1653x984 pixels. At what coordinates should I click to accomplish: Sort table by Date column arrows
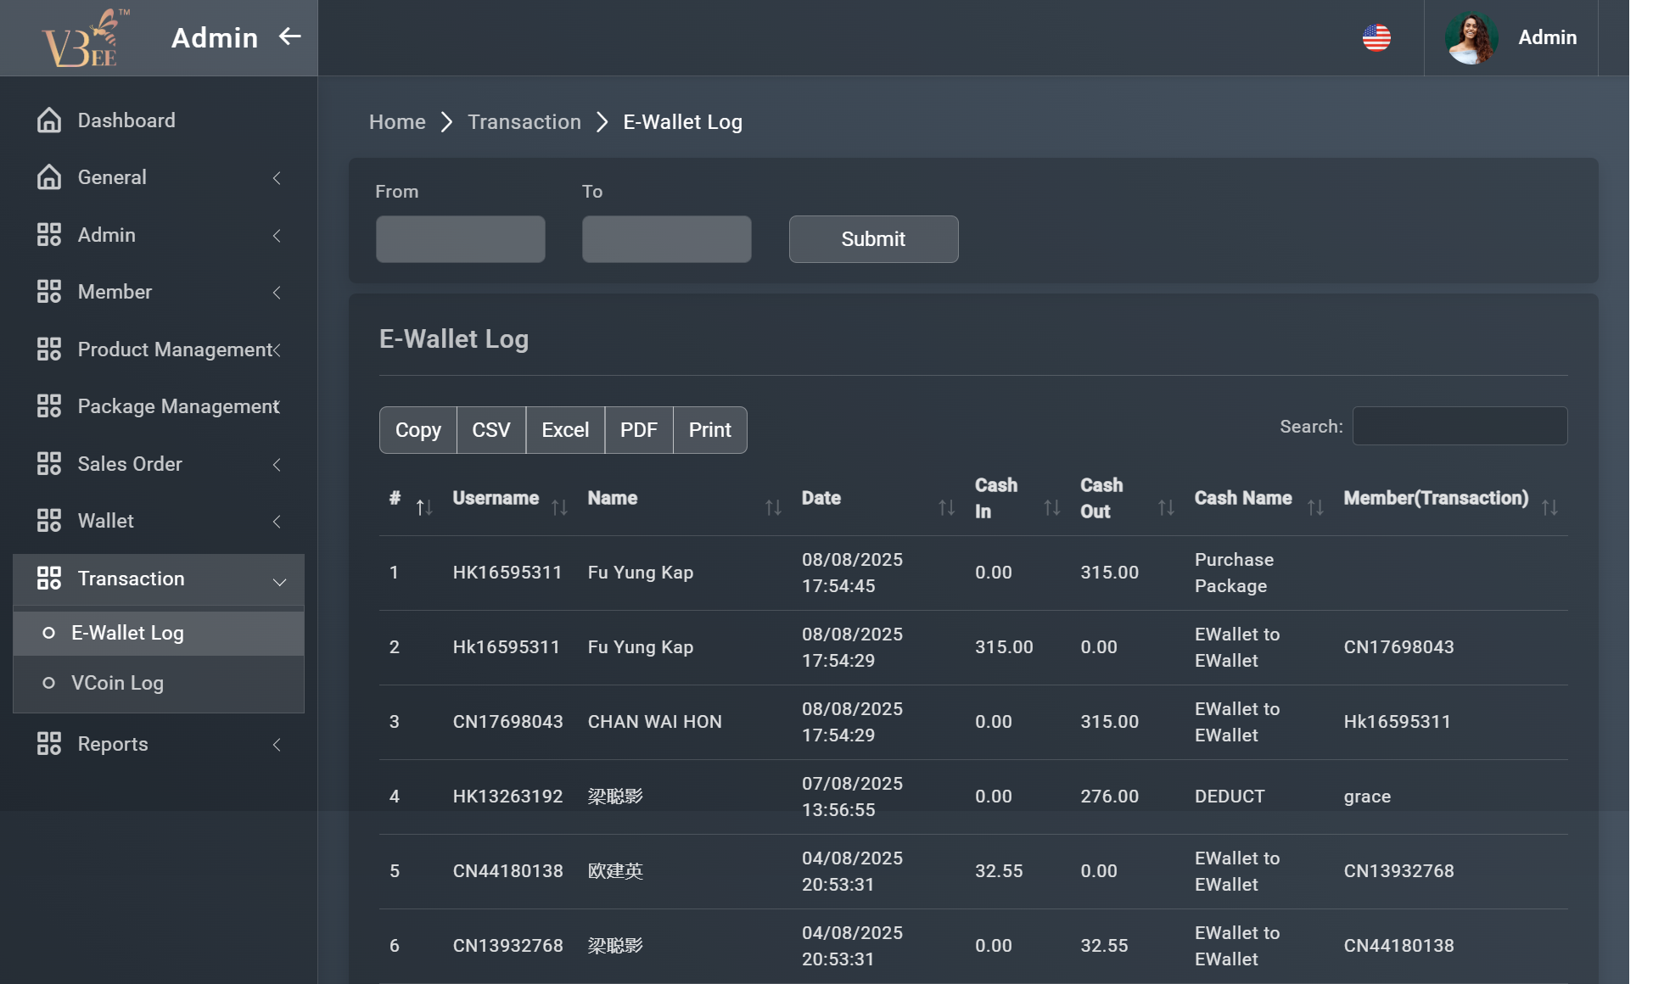tap(946, 507)
